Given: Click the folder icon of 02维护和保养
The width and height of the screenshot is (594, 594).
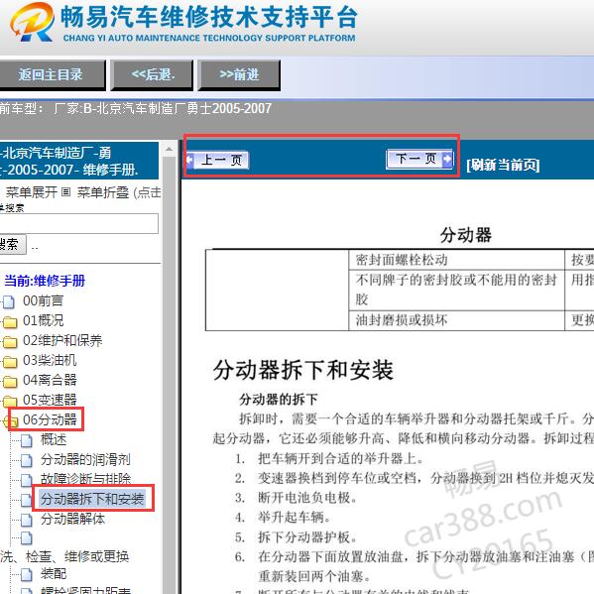Looking at the screenshot, I should click(10, 342).
